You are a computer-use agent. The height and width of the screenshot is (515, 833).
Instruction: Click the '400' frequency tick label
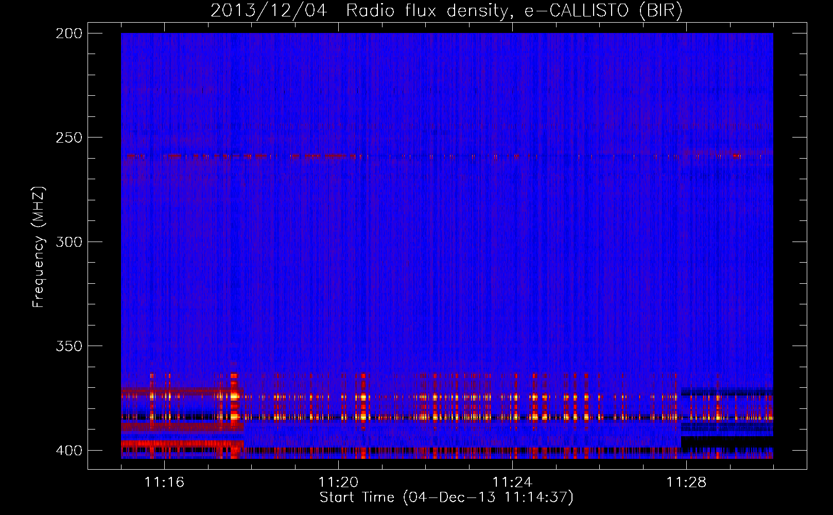point(68,451)
